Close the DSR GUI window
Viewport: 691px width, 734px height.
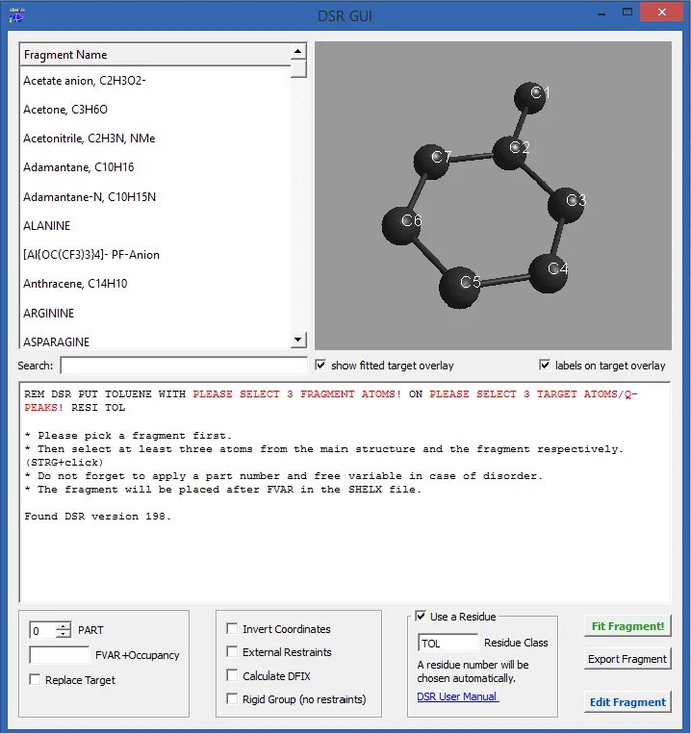tap(661, 13)
